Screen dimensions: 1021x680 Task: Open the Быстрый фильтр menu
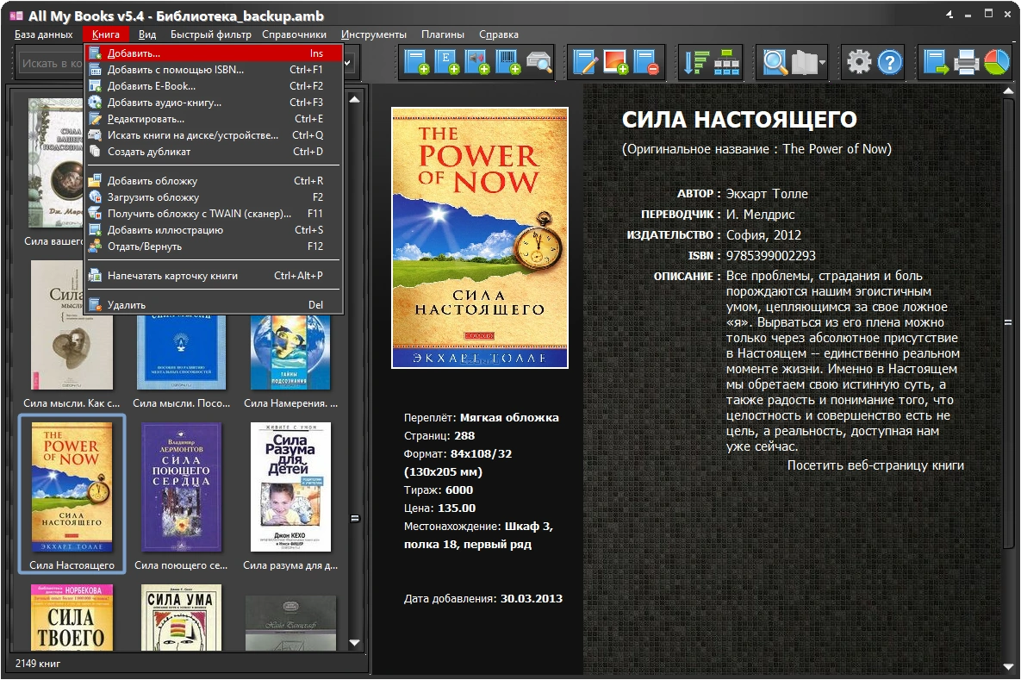211,34
